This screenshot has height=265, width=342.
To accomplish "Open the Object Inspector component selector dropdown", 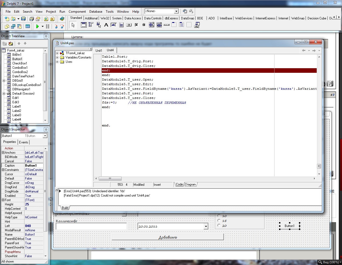I will 45,136.
